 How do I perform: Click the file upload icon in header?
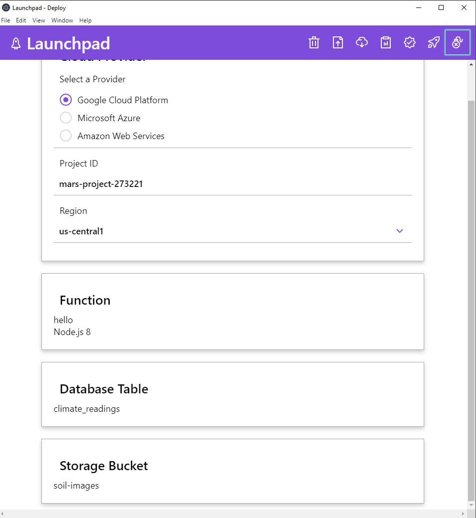click(x=338, y=42)
